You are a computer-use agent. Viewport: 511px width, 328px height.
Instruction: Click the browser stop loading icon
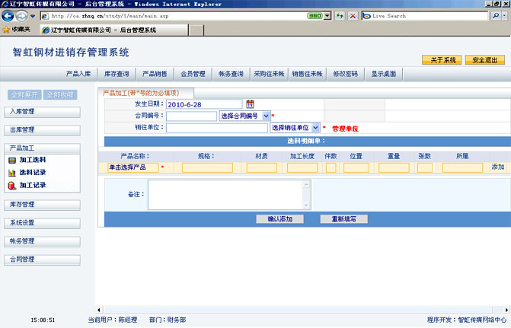pos(353,15)
